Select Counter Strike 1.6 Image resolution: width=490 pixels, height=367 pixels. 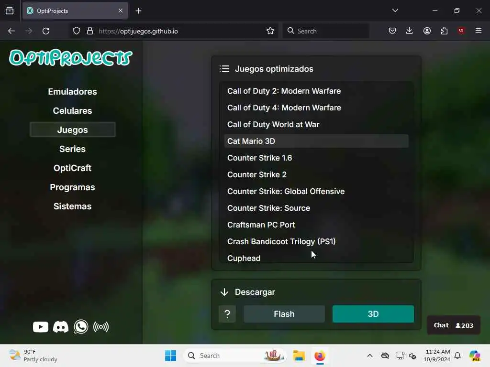316,158
